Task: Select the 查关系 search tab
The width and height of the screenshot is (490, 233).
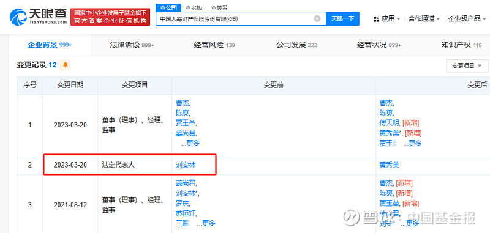Action: [x=219, y=8]
